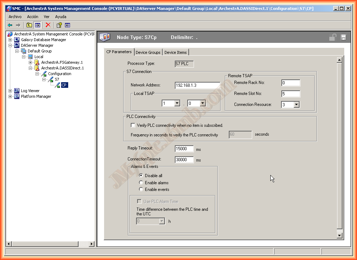Image resolution: width=357 pixels, height=260 pixels.
Task: Click the Network Address input field
Action: coord(197,85)
